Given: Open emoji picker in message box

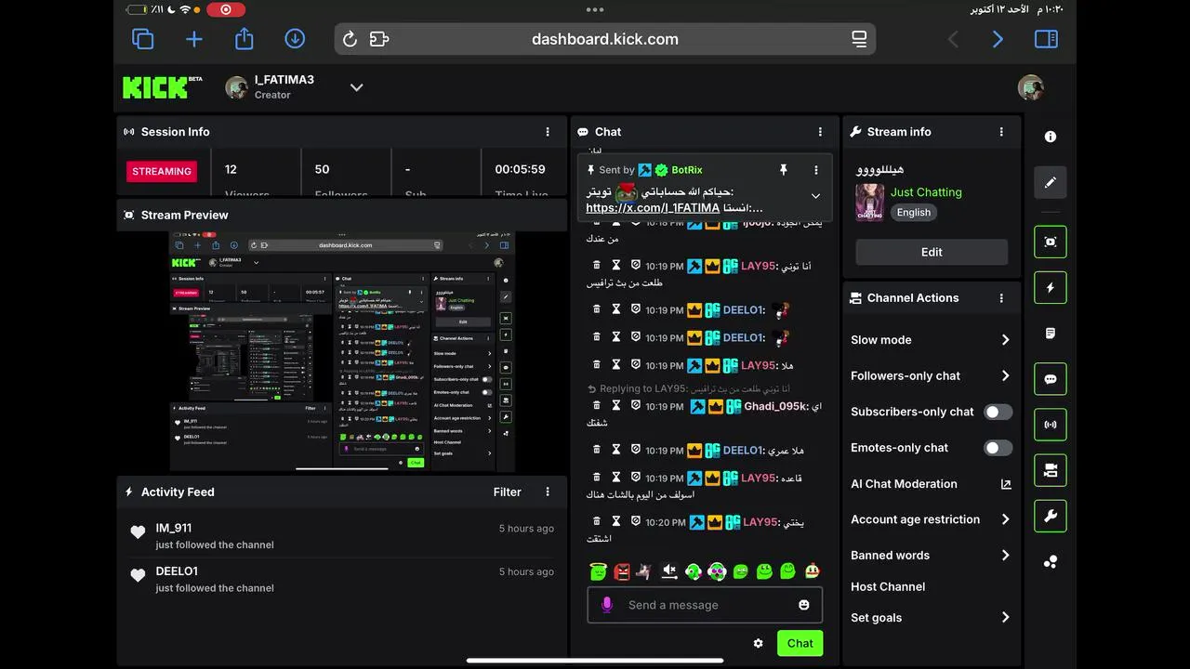Looking at the screenshot, I should [x=804, y=605].
